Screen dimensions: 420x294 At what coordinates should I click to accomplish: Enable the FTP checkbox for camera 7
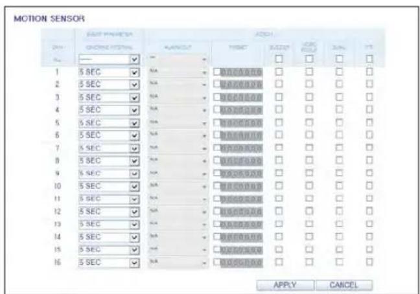click(x=369, y=148)
